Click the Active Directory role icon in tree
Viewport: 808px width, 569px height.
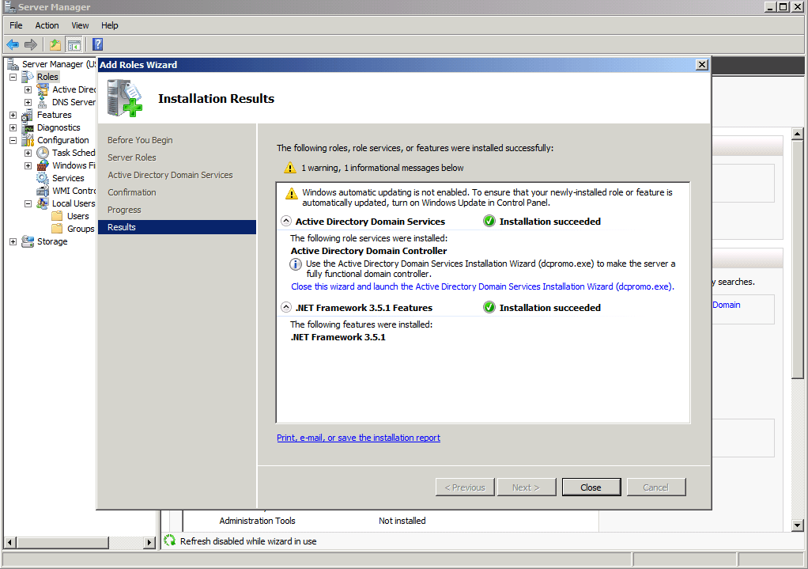(43, 89)
